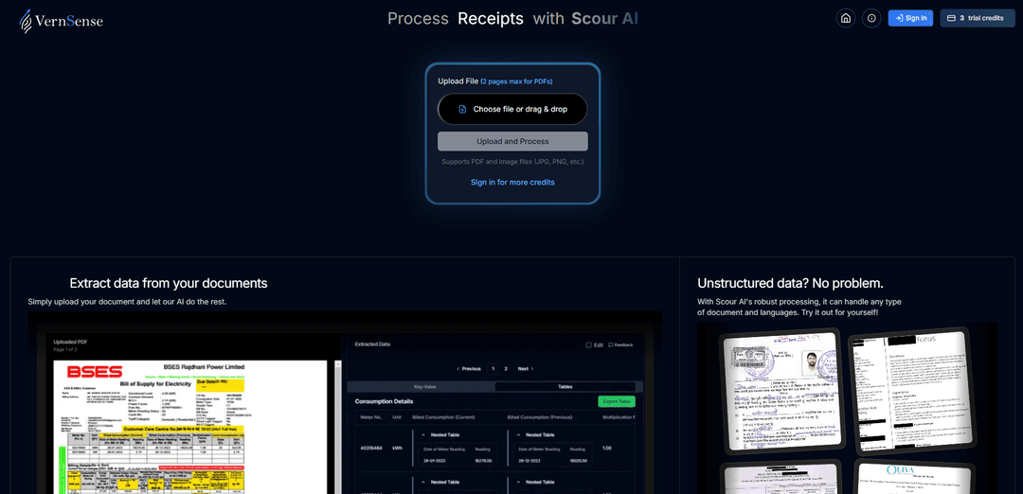The image size is (1023, 494).
Task: Click the 'Billed Consumption (Previous)' column header
Action: 540,417
